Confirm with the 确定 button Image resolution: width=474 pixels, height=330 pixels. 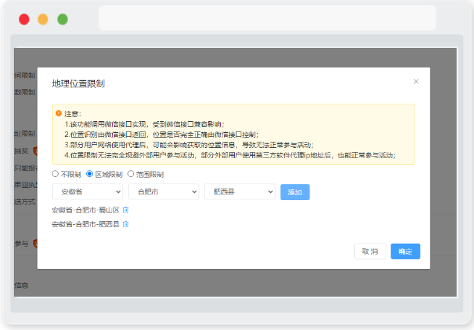pos(405,252)
